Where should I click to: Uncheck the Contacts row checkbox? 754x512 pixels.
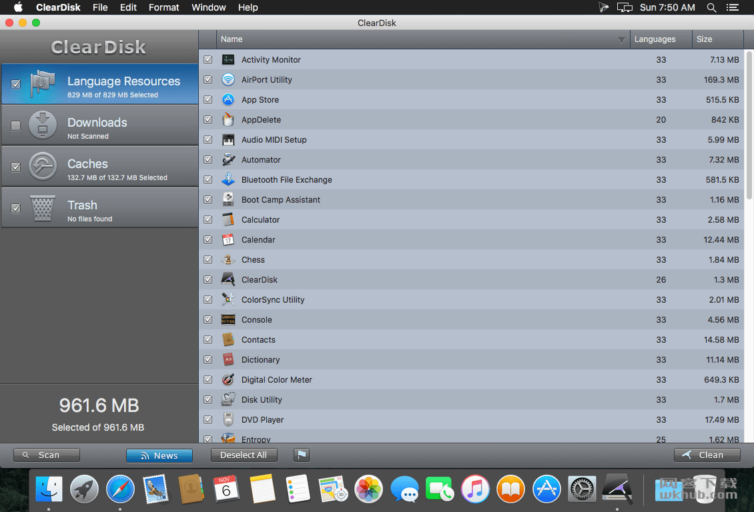pyautogui.click(x=208, y=339)
